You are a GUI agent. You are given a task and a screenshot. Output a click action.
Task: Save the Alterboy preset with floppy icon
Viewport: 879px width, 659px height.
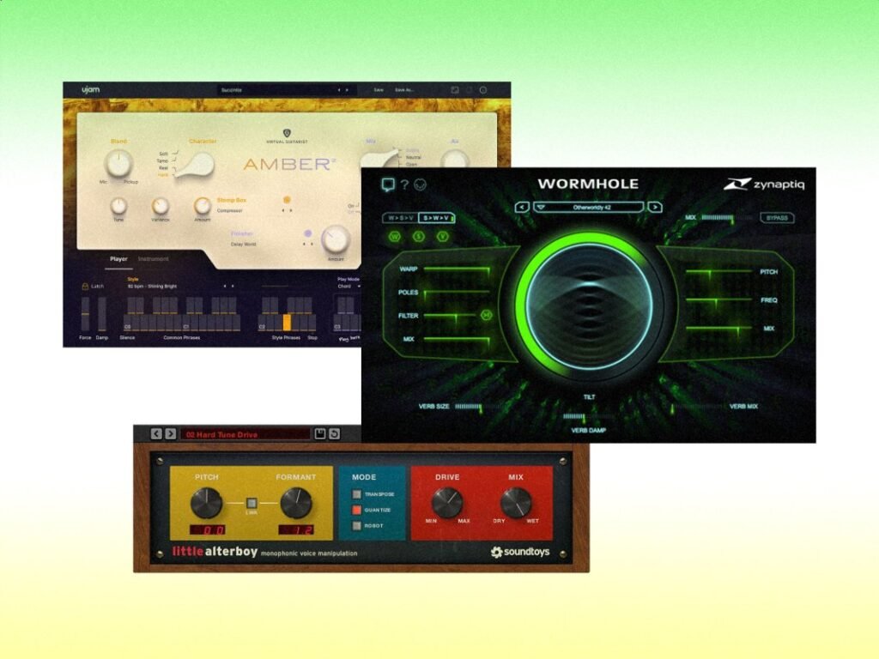[x=319, y=433]
